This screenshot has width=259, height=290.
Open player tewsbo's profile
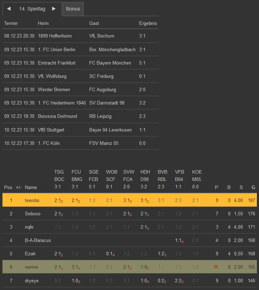[x=32, y=200]
